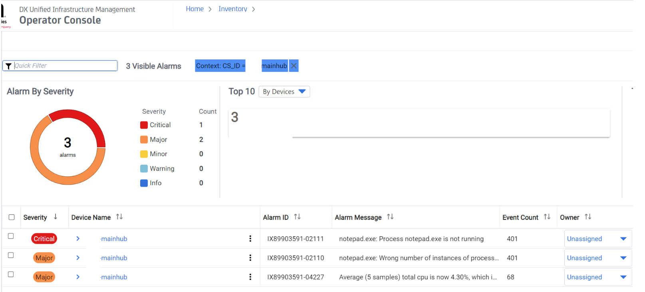Screen dimensions: 645x292
Task: Sort by Alarm Message column arrows
Action: pos(390,217)
